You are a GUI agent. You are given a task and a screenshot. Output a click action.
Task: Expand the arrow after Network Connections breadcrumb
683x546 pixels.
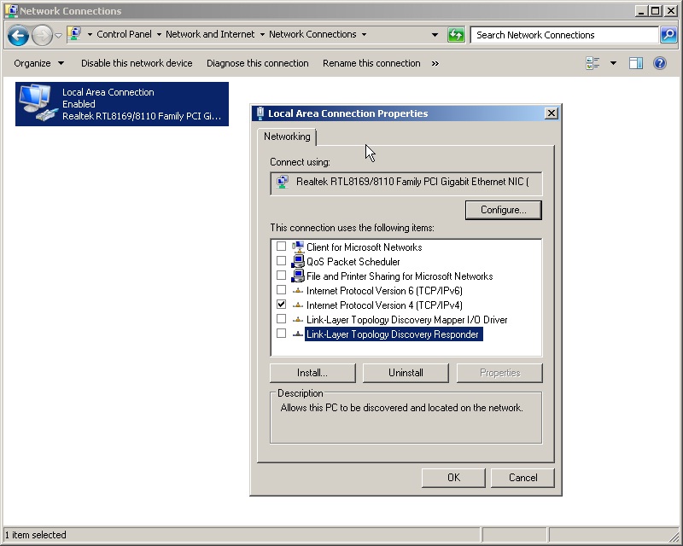[364, 34]
